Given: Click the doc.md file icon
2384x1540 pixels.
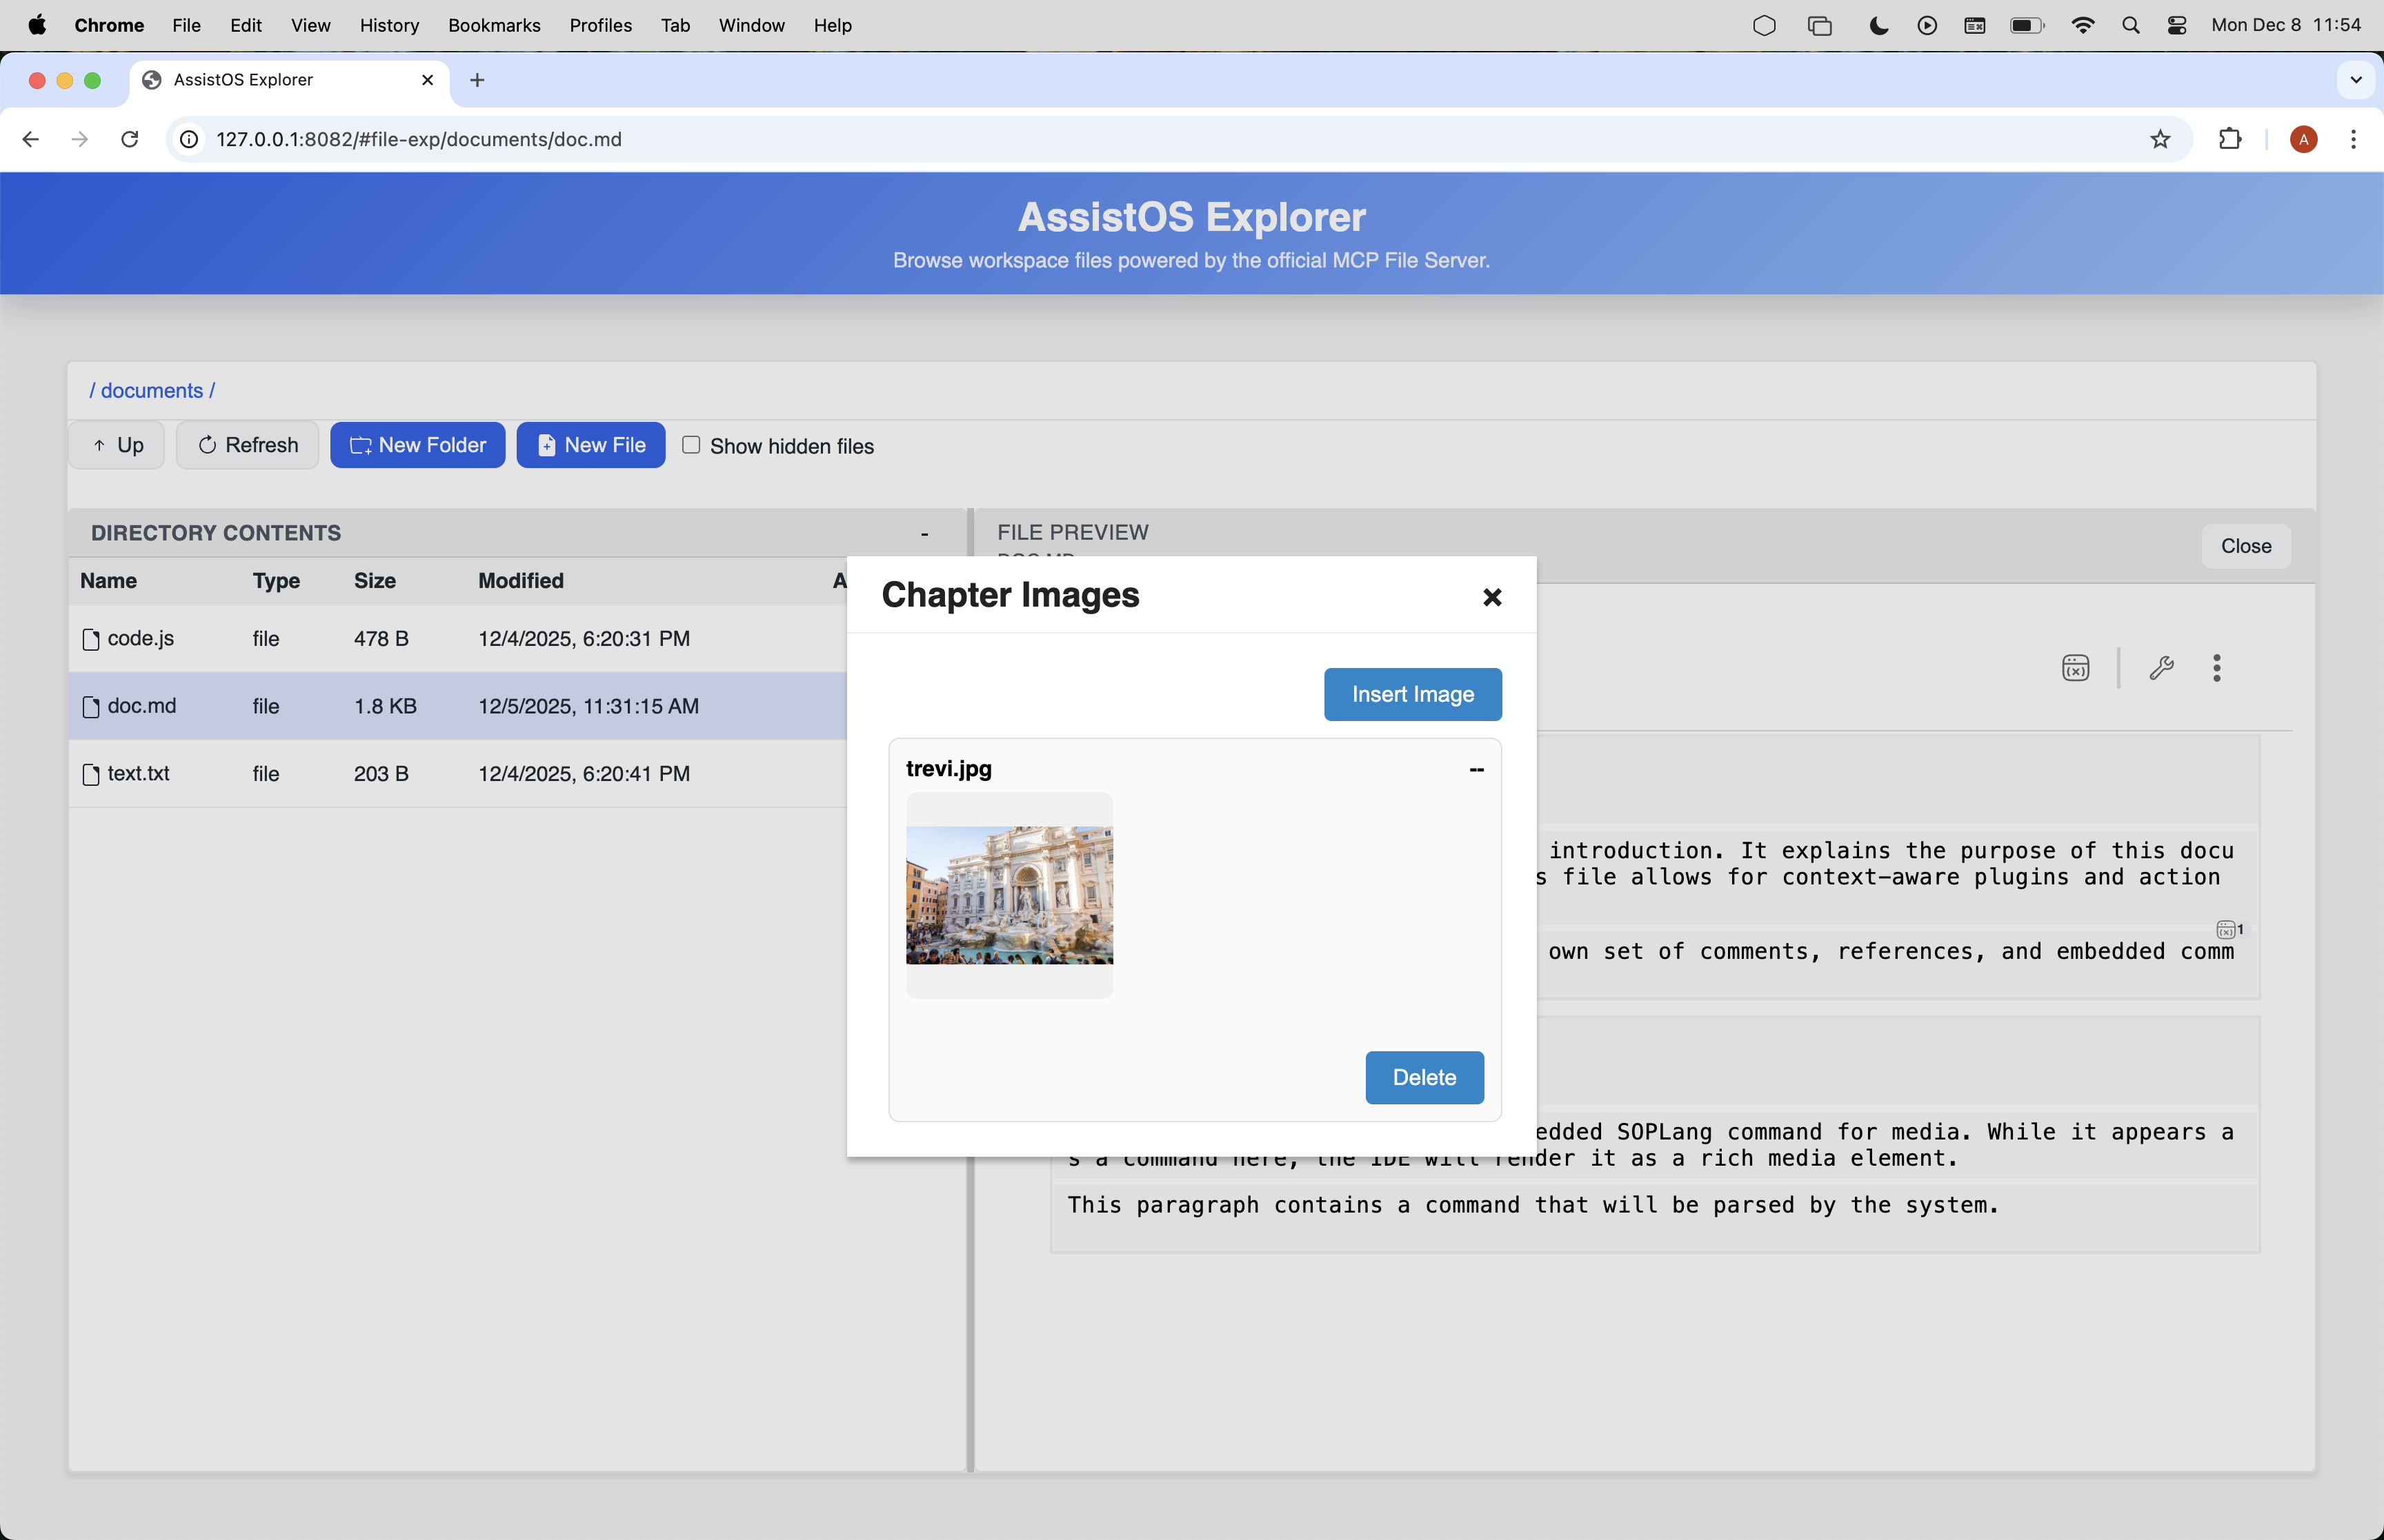Looking at the screenshot, I should 90,706.
